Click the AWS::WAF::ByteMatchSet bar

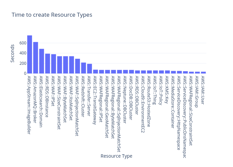click(x=66, y=65)
